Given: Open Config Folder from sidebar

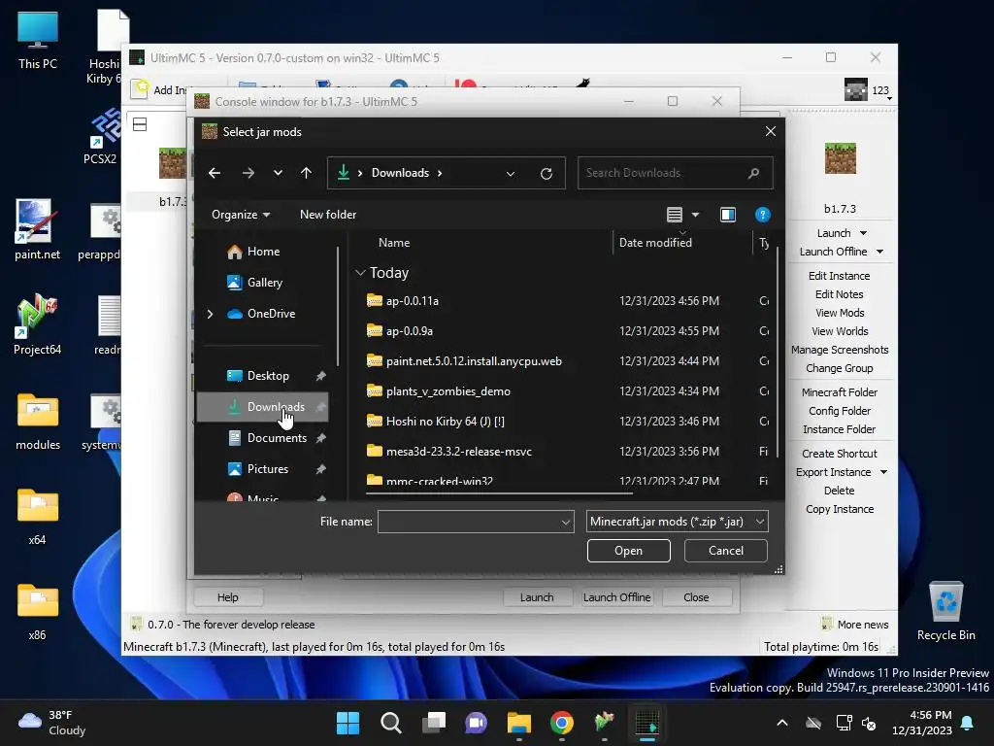Looking at the screenshot, I should click(840, 411).
